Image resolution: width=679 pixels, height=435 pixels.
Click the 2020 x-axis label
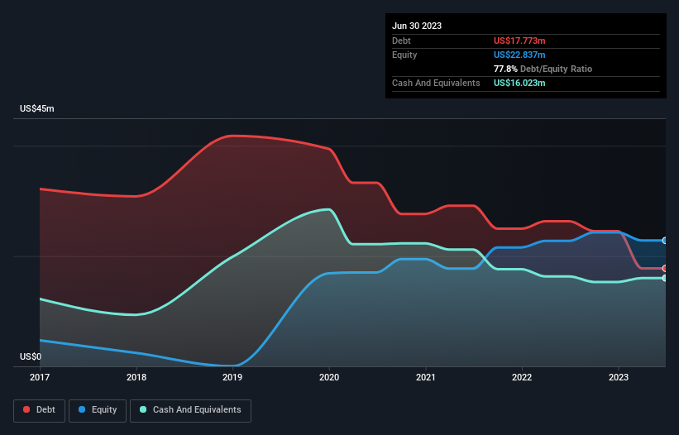tap(329, 377)
